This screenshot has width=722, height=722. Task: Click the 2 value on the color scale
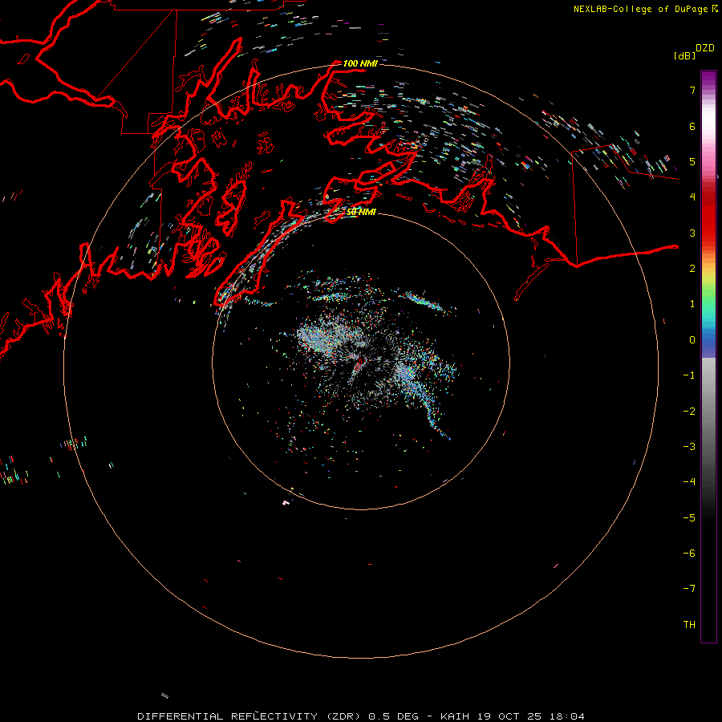click(x=692, y=269)
